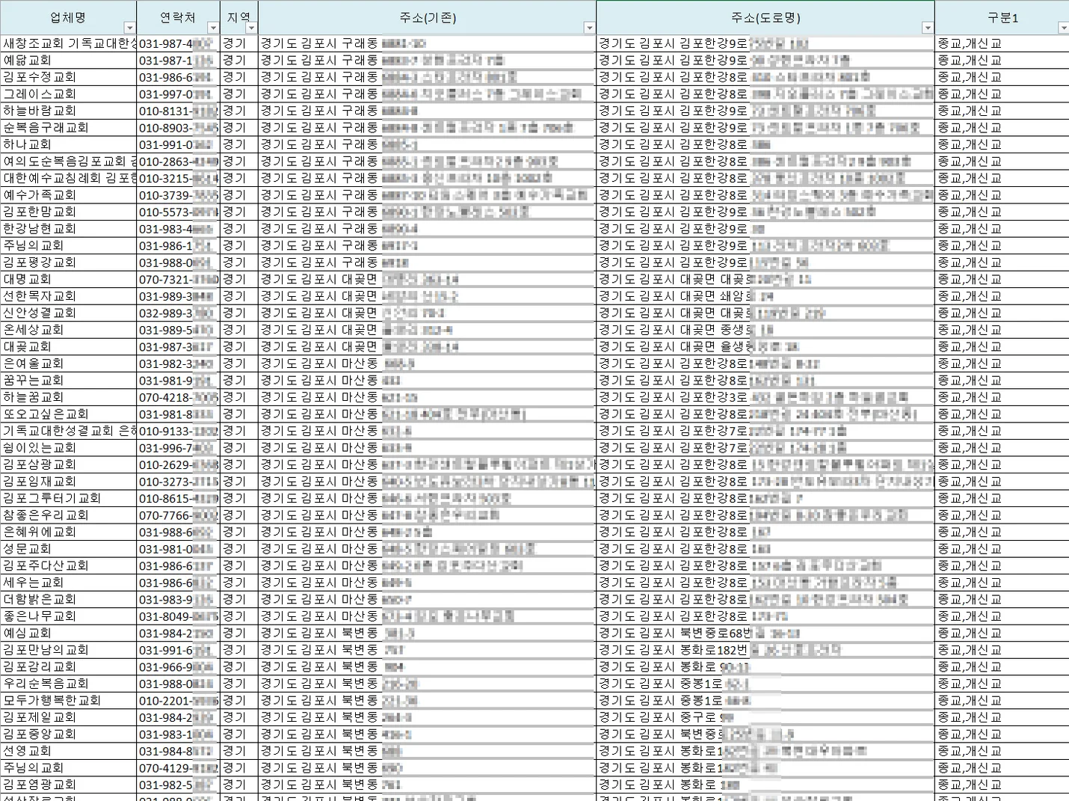Viewport: 1069px width, 801px height.
Task: Select the cell 모두가행복한교회
Action: click(69, 700)
